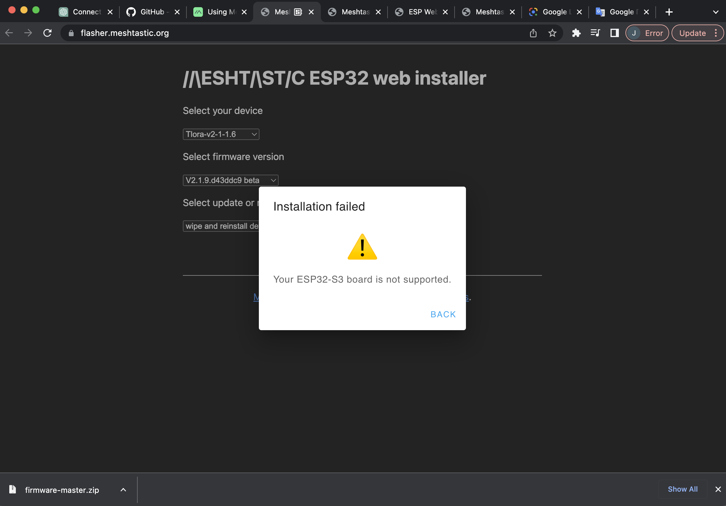This screenshot has width=726, height=506.
Task: Expand the firmware-master.zip download chevron
Action: coord(123,490)
